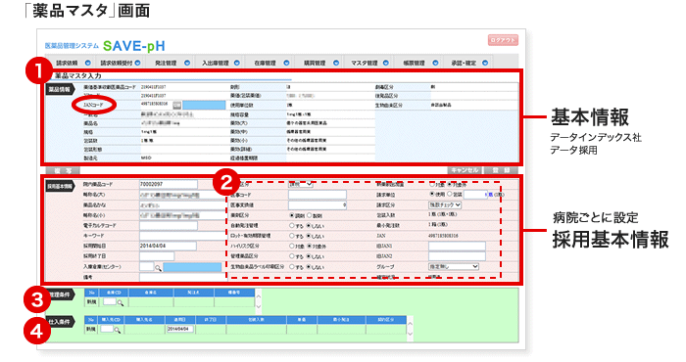This screenshot has width=686, height=362.
Task: Open the 請求区分 dropdown
Action: pyautogui.click(x=445, y=204)
